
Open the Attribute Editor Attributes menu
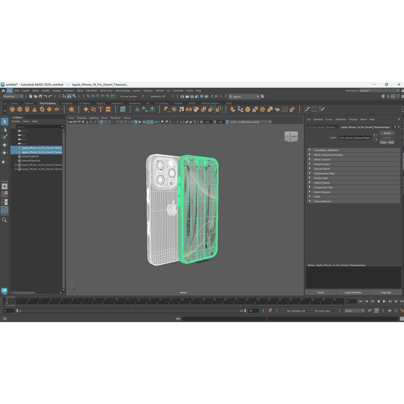coord(341,120)
